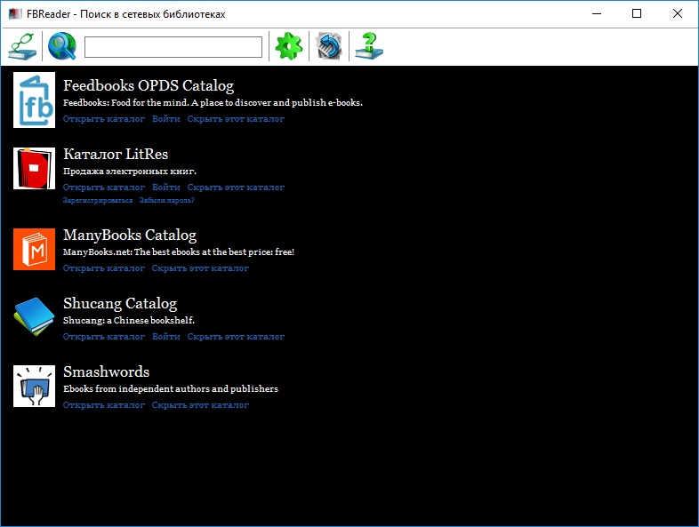The width and height of the screenshot is (699, 527).
Task: Hide the LitRes catalog via Скрыть этот каталог
Action: coord(236,188)
